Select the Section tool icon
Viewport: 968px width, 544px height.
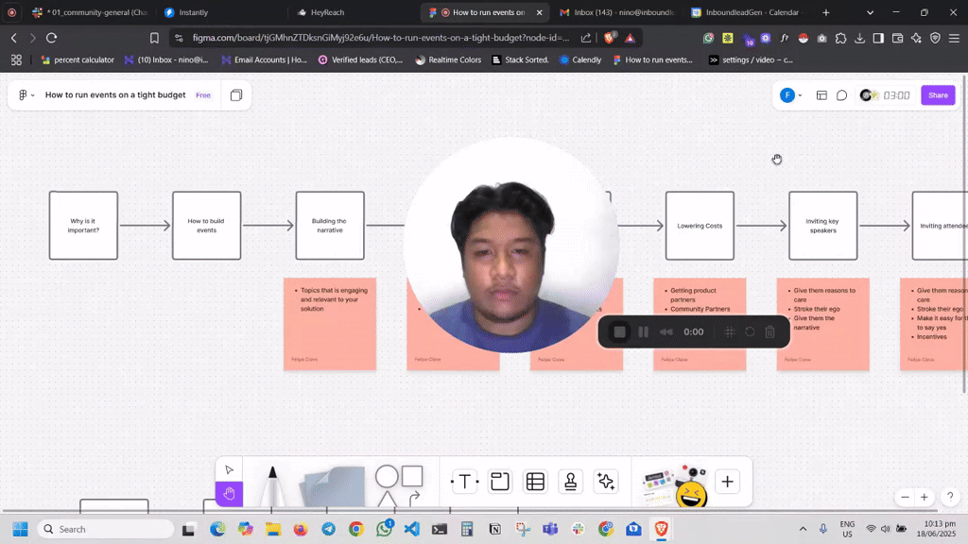(500, 482)
